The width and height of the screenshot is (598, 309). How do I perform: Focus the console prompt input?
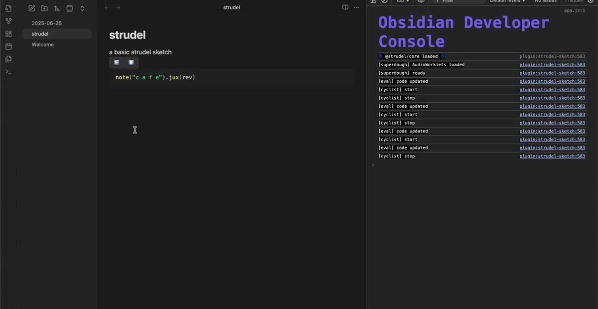481,165
